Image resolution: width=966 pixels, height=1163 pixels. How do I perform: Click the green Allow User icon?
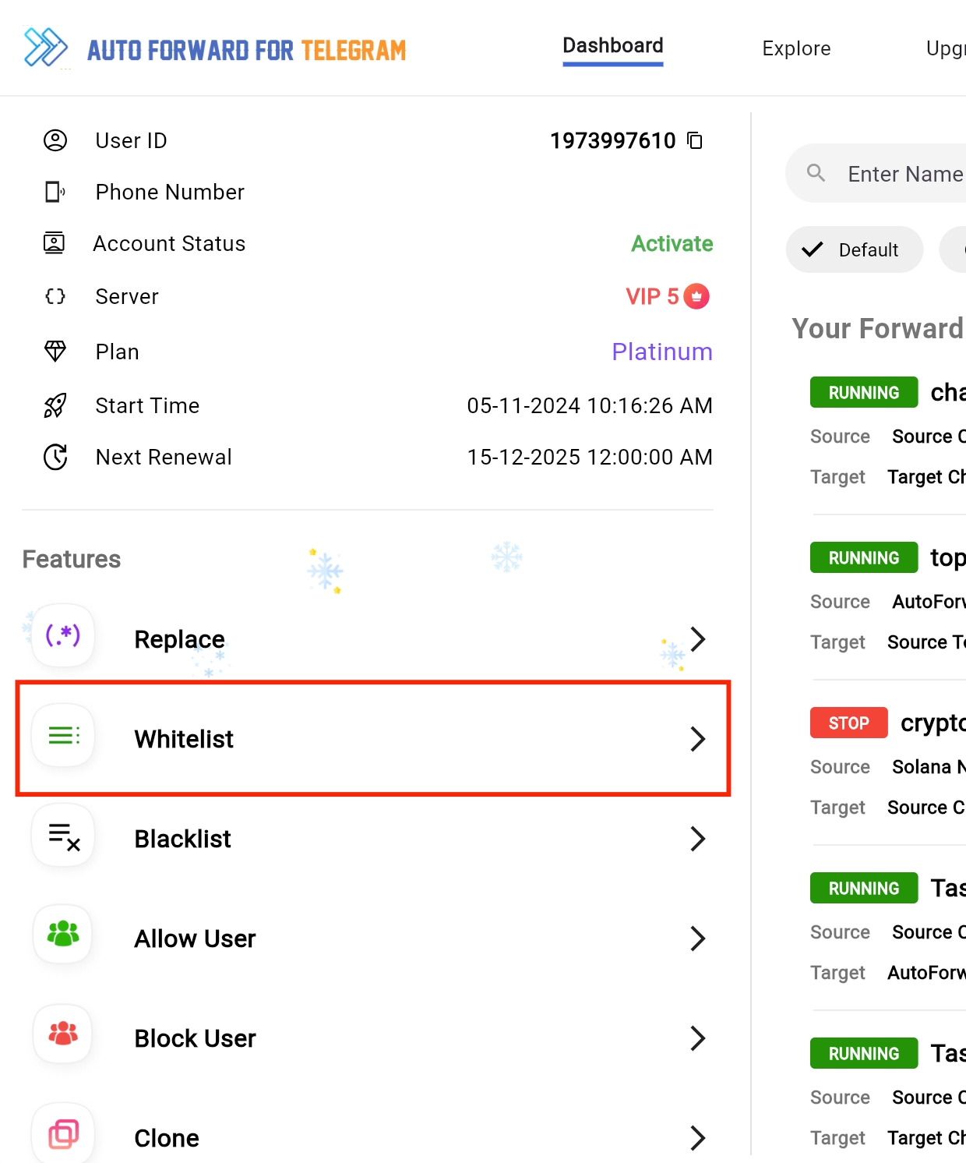(x=63, y=934)
